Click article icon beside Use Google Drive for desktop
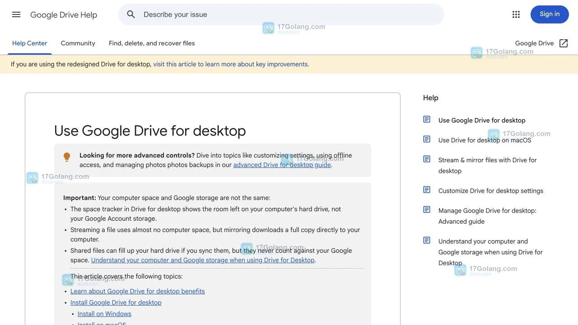Image resolution: width=578 pixels, height=325 pixels. pos(427,119)
